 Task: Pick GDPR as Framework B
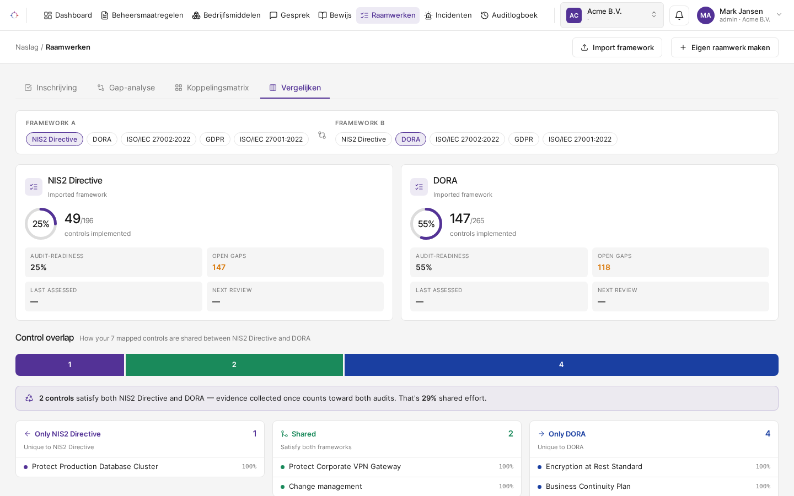coord(524,139)
